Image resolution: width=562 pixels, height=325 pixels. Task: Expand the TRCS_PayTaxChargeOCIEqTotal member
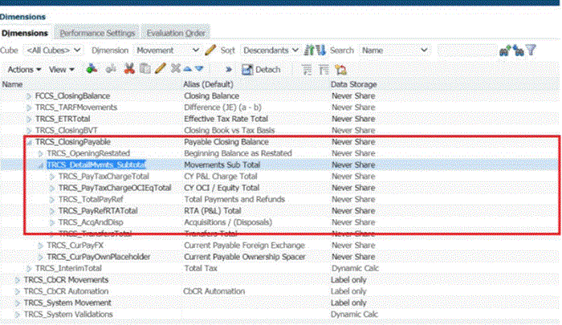[x=51, y=188]
